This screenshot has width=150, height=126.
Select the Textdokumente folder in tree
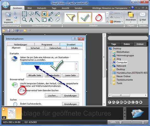[125, 80]
